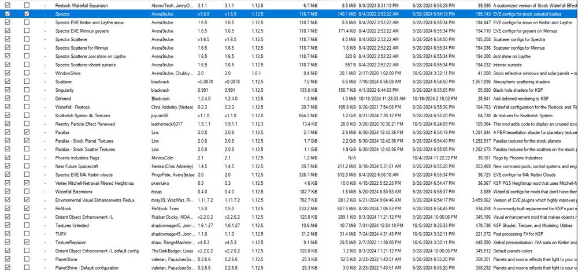Click author jcyuan06
578x272 pixels.
coord(160,115)
